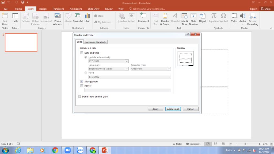The width and height of the screenshot is (274, 154).
Task: Open Internet Explorer from taskbar
Action: [18, 150]
